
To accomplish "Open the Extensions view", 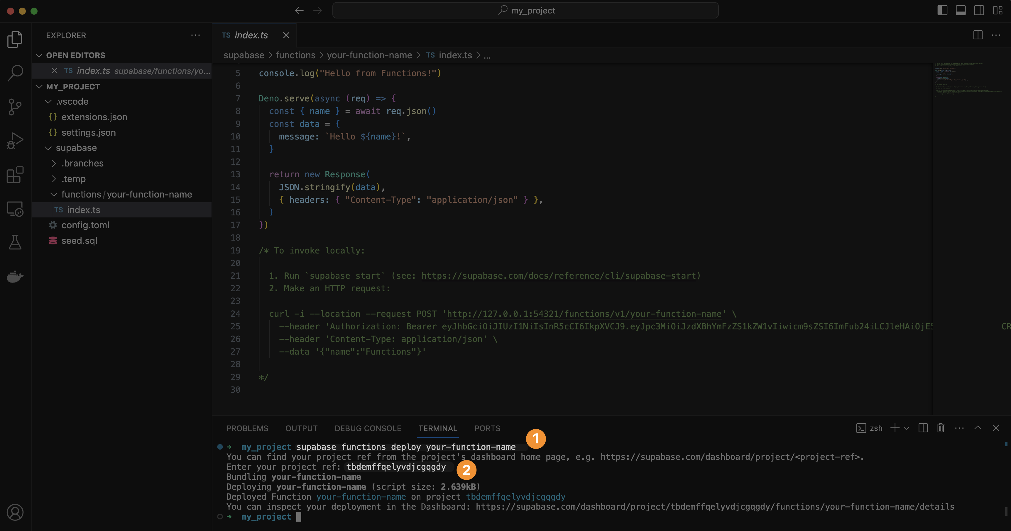I will 15,175.
